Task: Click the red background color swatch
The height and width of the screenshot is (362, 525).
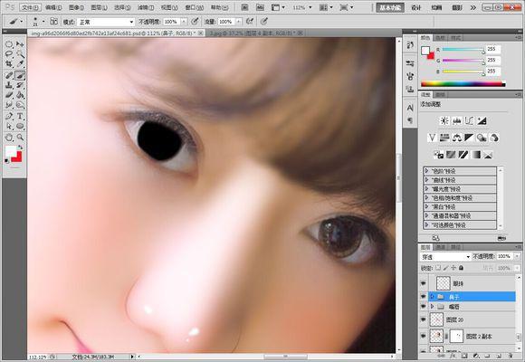Action: point(17,157)
